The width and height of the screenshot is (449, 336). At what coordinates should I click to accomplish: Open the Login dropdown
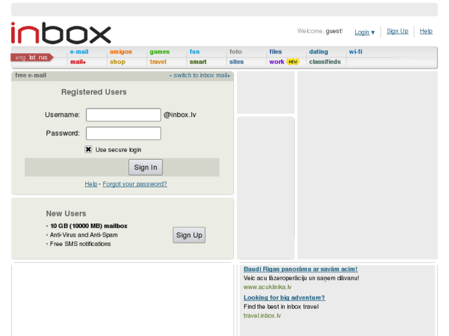coord(364,32)
